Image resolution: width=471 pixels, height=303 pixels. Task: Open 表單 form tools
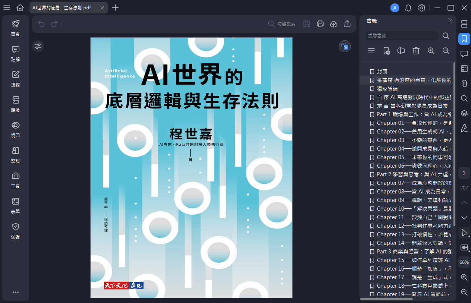coord(15,206)
